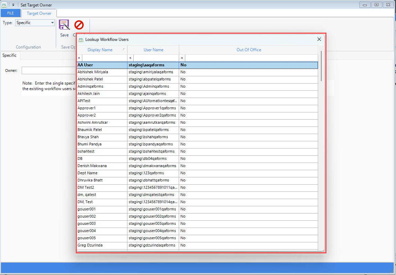Click the PS application icon in title bar
Viewport: 396px width, 275px height.
coord(4,5)
